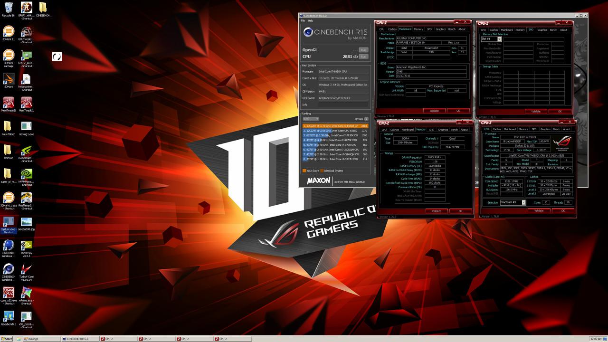Open Graphics tab in SPD CPU-Z window

542,30
